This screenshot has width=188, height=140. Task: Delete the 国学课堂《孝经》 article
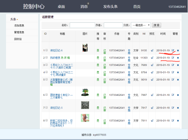point(178,95)
